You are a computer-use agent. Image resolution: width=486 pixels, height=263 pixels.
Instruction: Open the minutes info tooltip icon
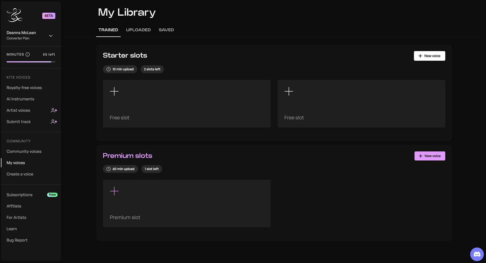(28, 54)
